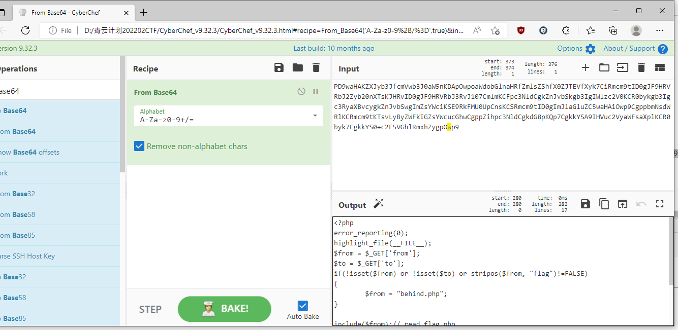The image size is (678, 330).
Task: Load a recipe using folder icon
Action: click(297, 68)
